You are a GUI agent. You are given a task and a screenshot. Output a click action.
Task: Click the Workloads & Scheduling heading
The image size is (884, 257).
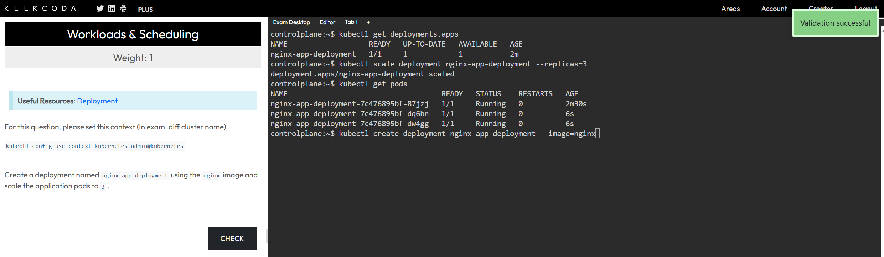[x=133, y=34]
